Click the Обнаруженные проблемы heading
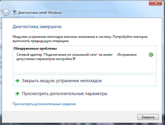 click(x=35, y=48)
